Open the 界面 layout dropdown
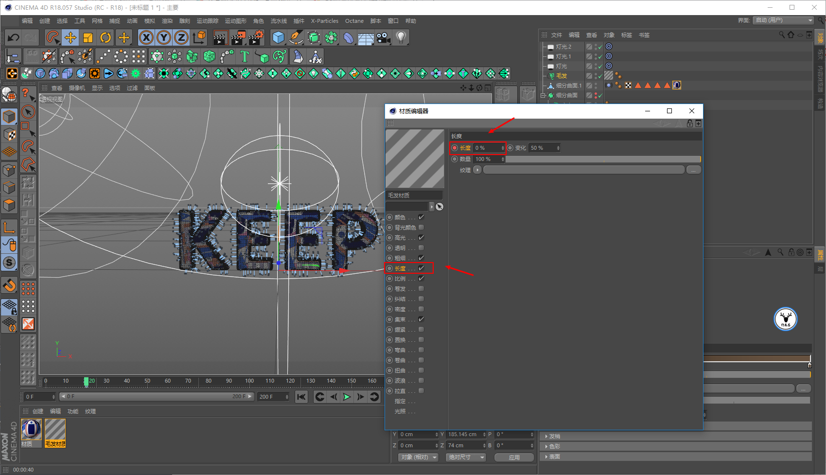This screenshot has height=475, width=826. 783,20
